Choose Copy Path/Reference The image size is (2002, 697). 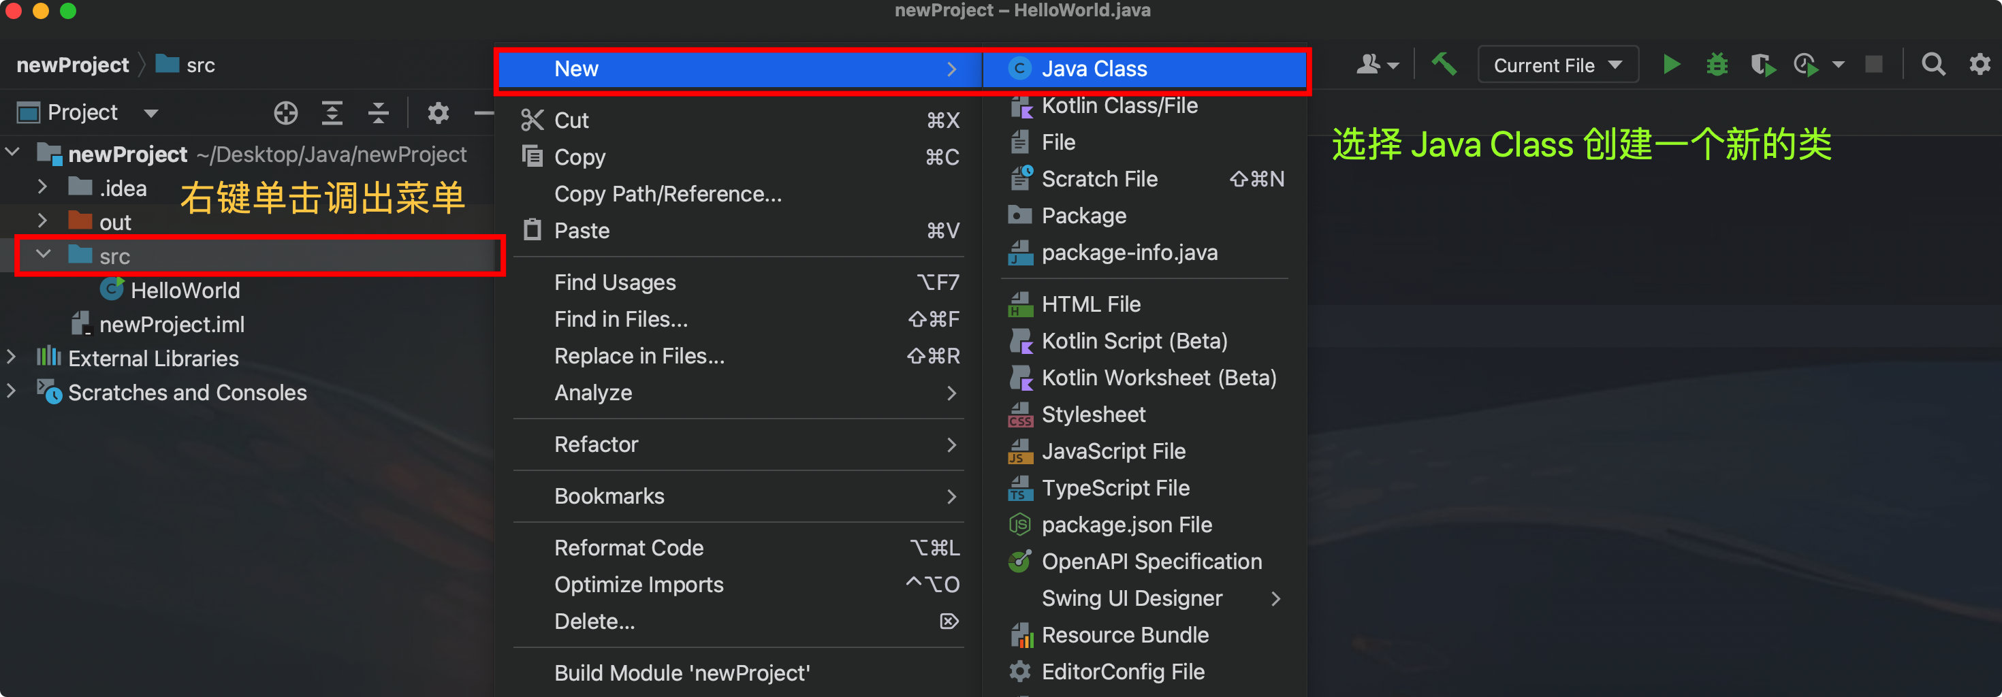[739, 193]
